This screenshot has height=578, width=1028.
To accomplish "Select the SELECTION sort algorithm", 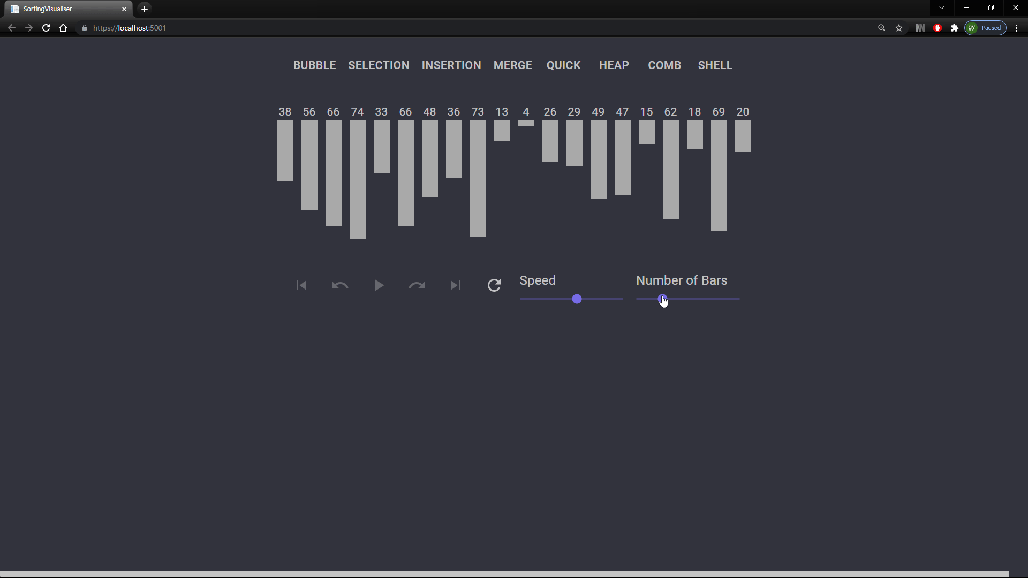I will click(x=379, y=65).
